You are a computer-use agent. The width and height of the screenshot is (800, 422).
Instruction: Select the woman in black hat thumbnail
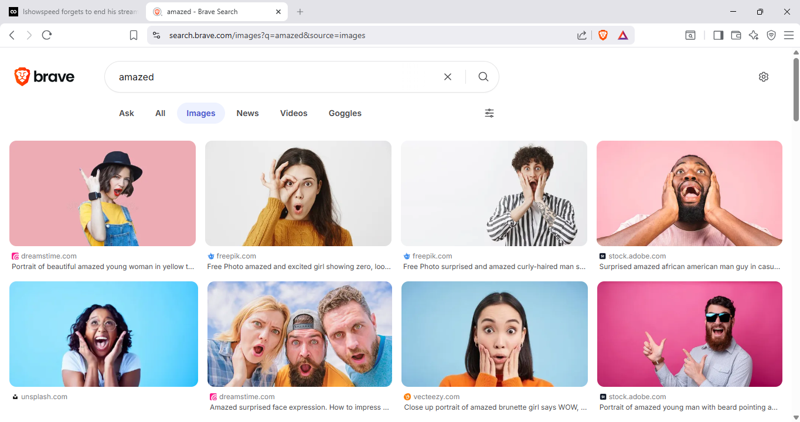pos(103,193)
